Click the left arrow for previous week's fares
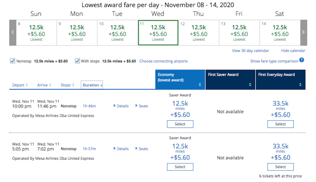This screenshot has width=316, height=182. (12, 32)
